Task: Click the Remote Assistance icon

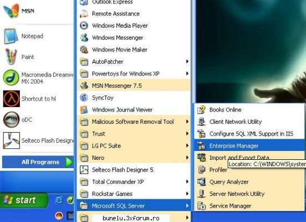Action: coord(84,14)
